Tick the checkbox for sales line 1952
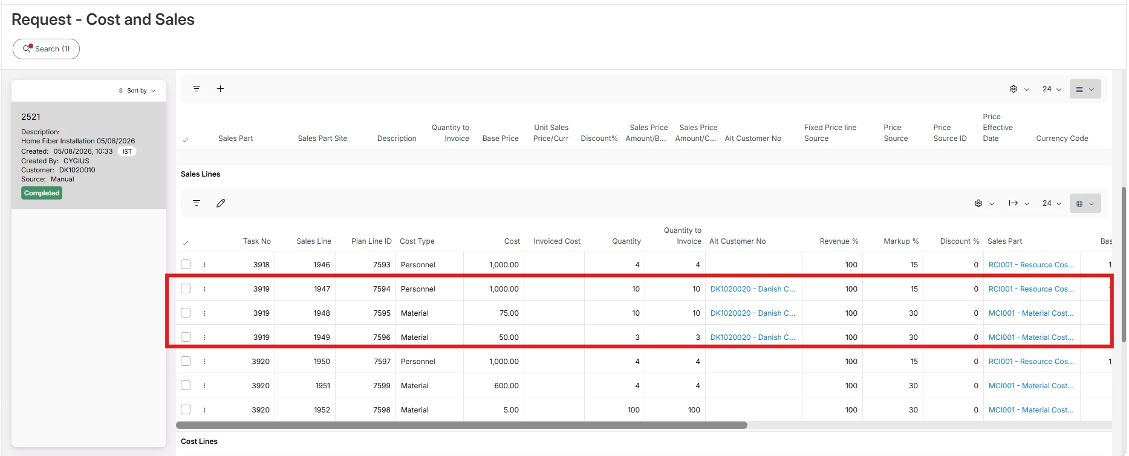This screenshot has height=456, width=1129. point(186,409)
